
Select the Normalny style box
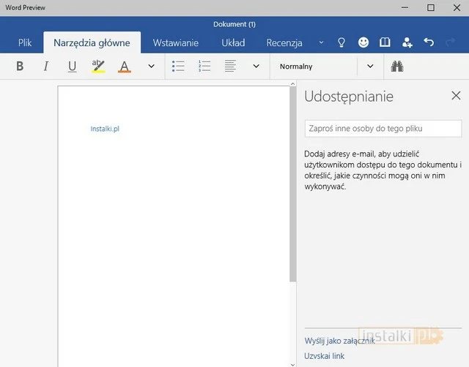pyautogui.click(x=314, y=67)
